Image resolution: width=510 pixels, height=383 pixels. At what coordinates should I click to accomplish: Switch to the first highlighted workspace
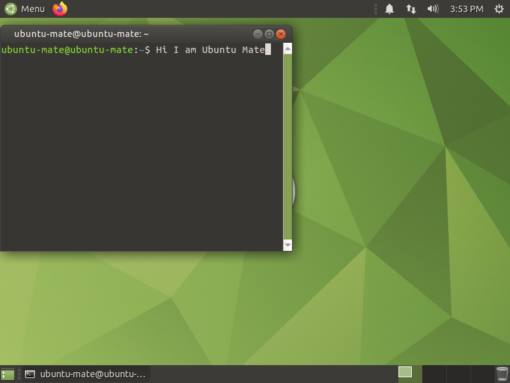click(x=405, y=372)
